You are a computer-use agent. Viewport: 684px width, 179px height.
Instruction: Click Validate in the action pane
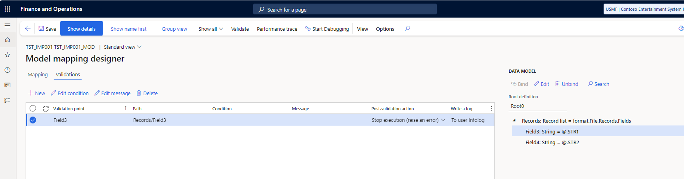coord(240,29)
